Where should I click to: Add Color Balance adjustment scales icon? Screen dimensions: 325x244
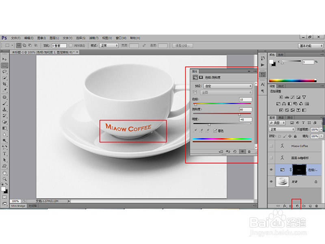284,104
